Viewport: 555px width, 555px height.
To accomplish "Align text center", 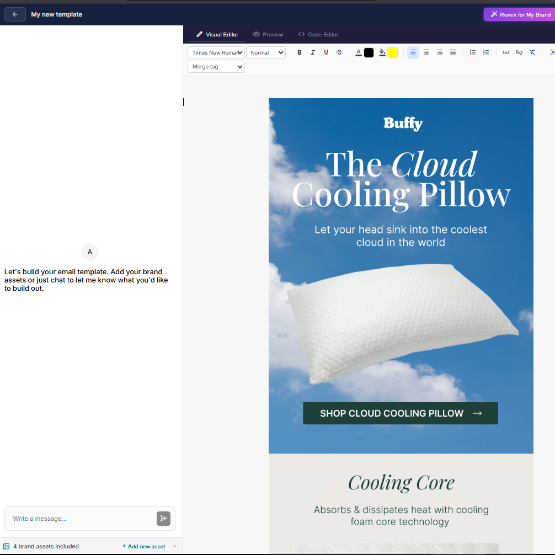I will (x=426, y=52).
